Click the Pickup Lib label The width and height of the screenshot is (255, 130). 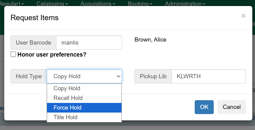tap(153, 76)
